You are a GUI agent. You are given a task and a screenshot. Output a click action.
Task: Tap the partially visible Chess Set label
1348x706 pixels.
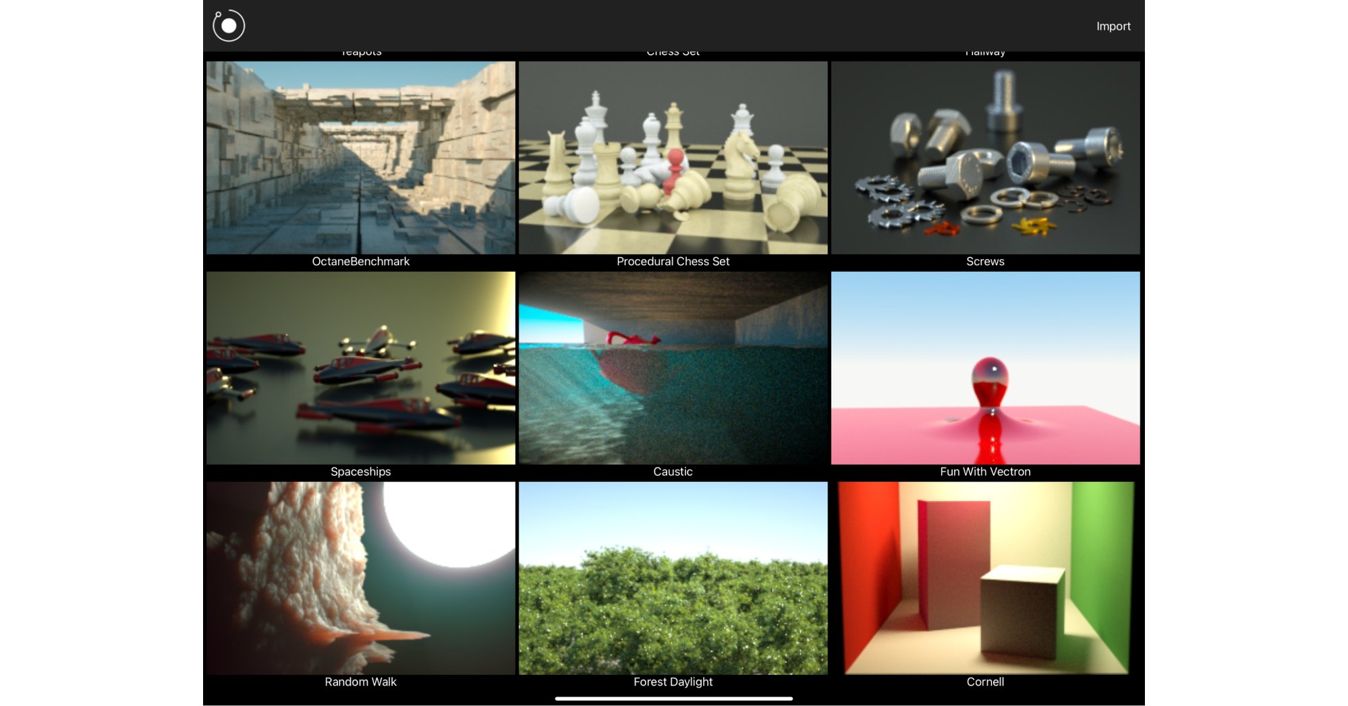[x=674, y=51]
